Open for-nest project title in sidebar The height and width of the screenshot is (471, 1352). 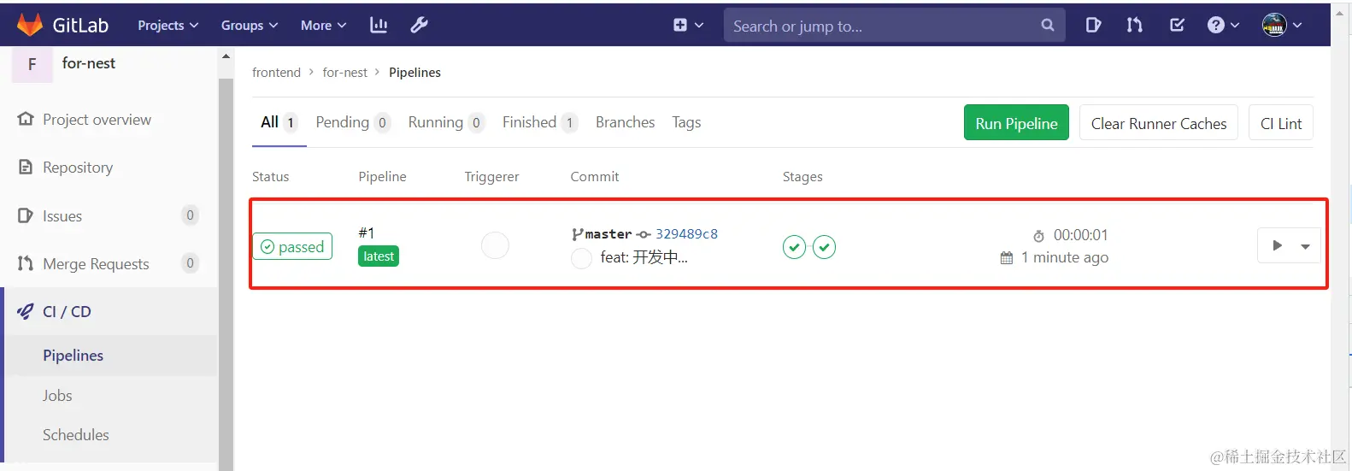(x=89, y=63)
